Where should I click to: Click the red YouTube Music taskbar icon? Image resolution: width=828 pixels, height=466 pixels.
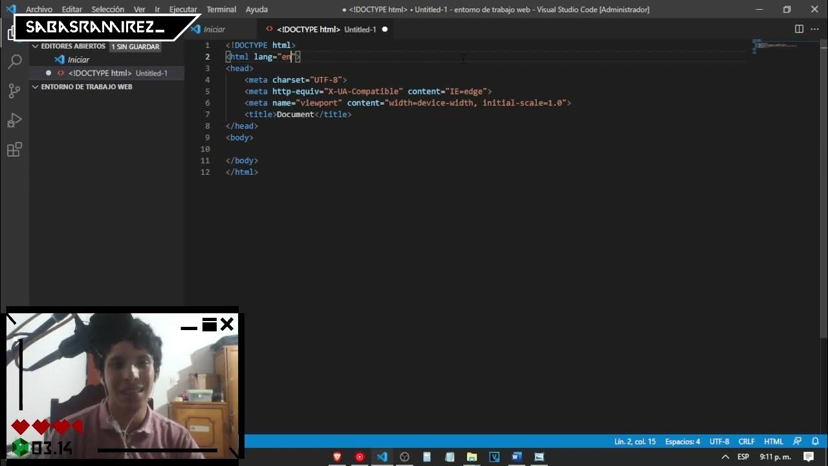[359, 457]
